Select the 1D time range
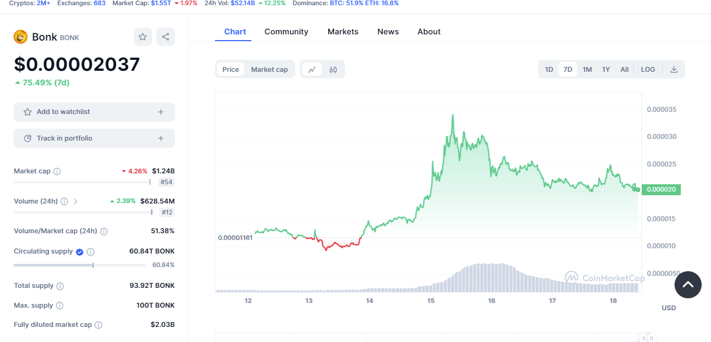 [549, 69]
